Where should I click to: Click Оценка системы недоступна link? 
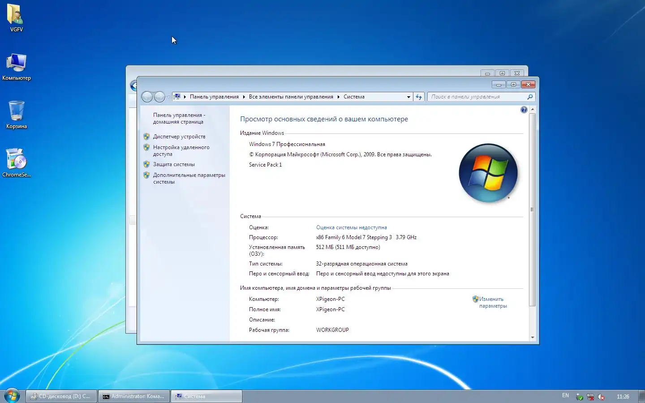[x=351, y=227]
